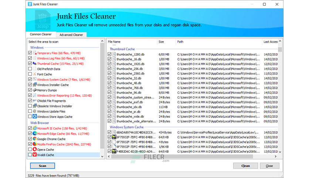Enable the Old Prefetch Data checkbox
Viewport: 309px width, 178px height.
pos(30,69)
